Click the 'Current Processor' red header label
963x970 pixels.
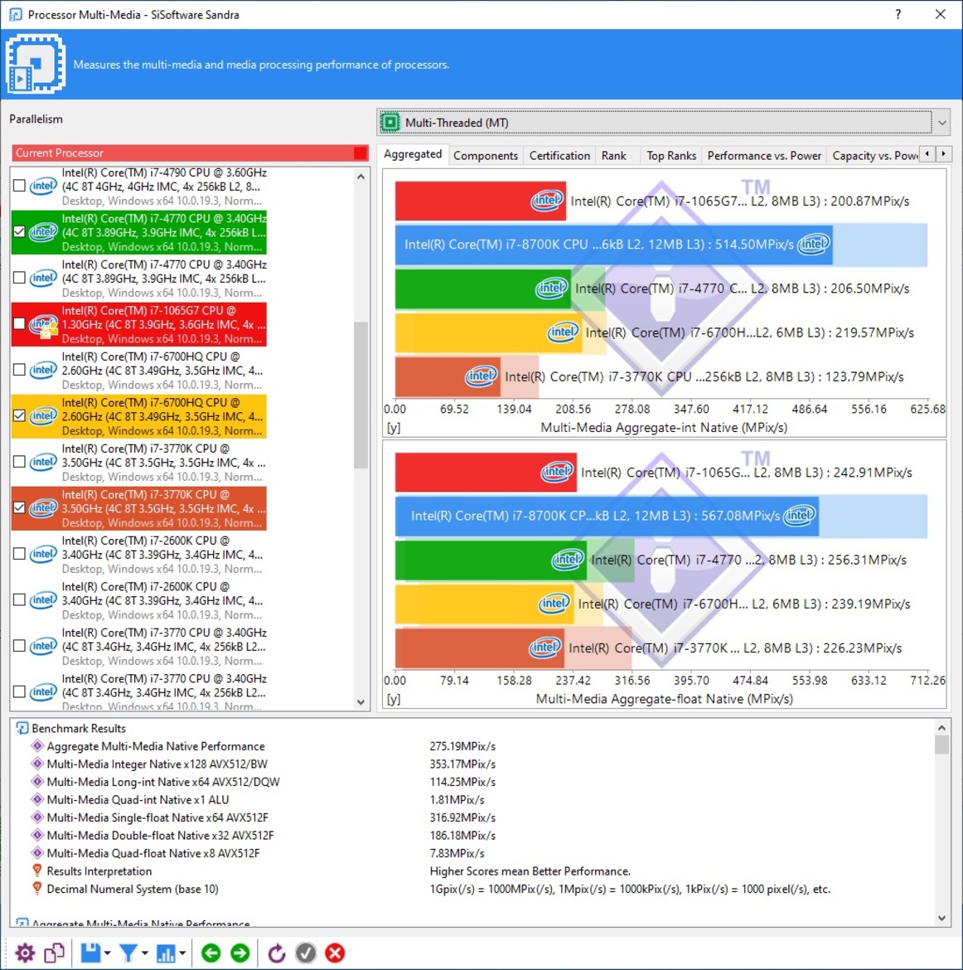[60, 153]
